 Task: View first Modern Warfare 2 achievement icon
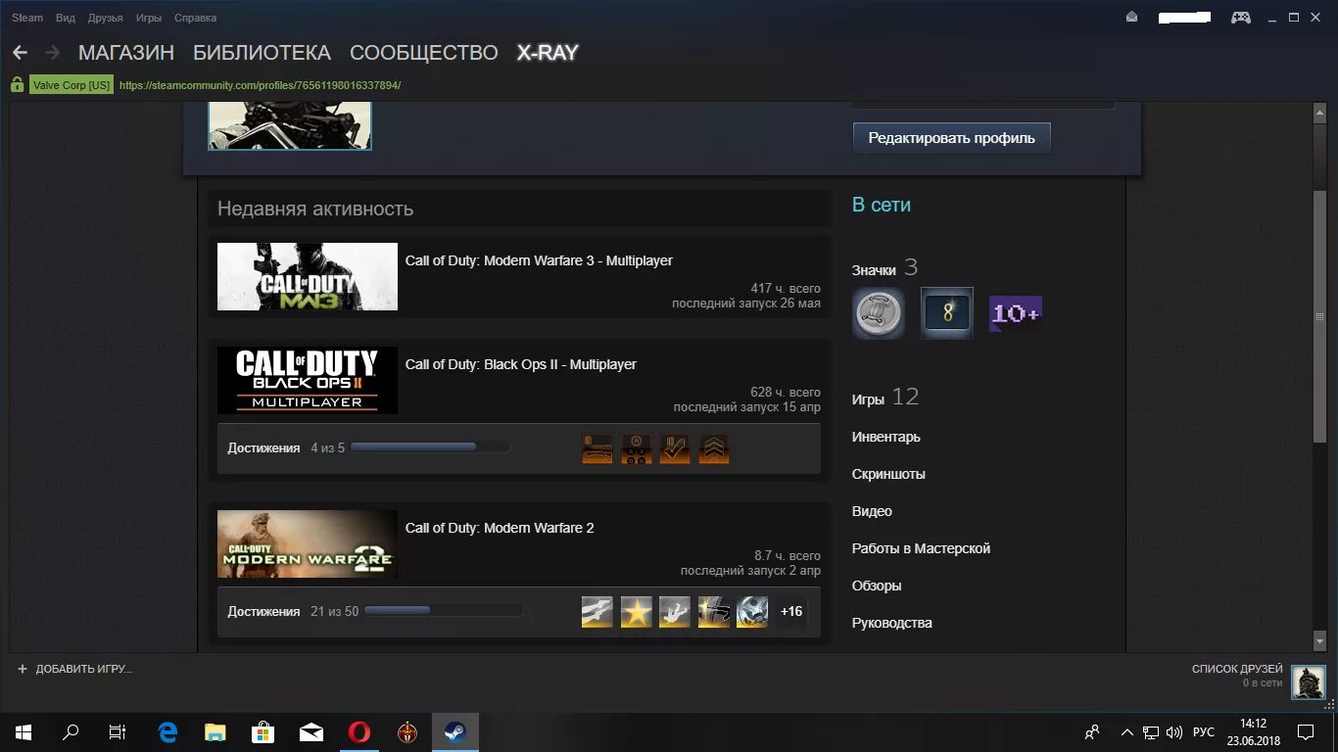pos(597,612)
